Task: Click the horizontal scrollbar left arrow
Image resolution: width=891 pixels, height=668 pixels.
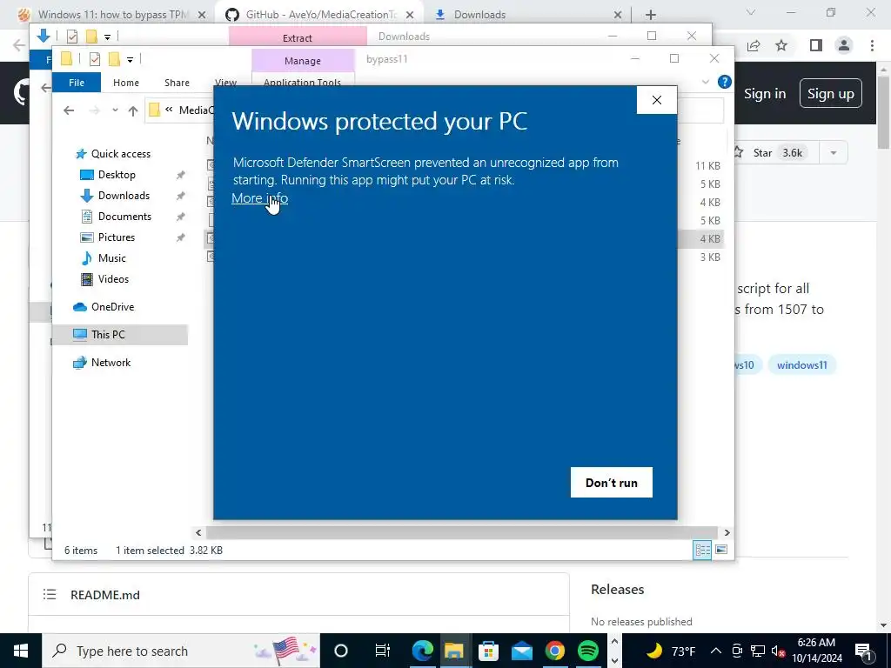Action: point(198,533)
